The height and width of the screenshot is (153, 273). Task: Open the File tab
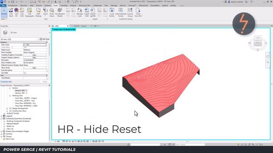pos(3,6)
